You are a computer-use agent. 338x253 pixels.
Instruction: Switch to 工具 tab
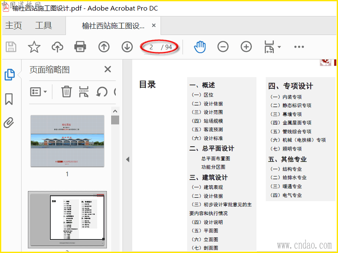coord(44,25)
